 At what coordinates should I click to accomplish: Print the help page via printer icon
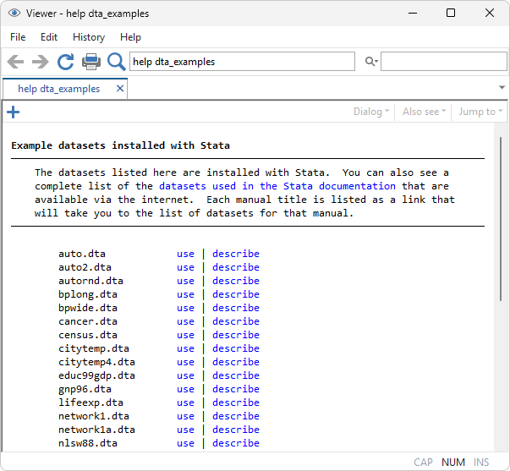90,62
